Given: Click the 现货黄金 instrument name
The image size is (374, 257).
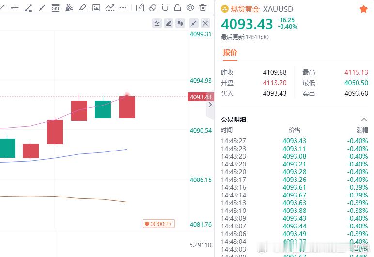Looking at the screenshot, I should (x=245, y=9).
